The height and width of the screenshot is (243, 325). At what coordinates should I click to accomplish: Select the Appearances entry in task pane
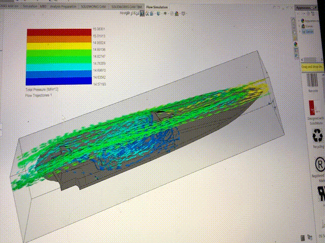pyautogui.click(x=310, y=21)
